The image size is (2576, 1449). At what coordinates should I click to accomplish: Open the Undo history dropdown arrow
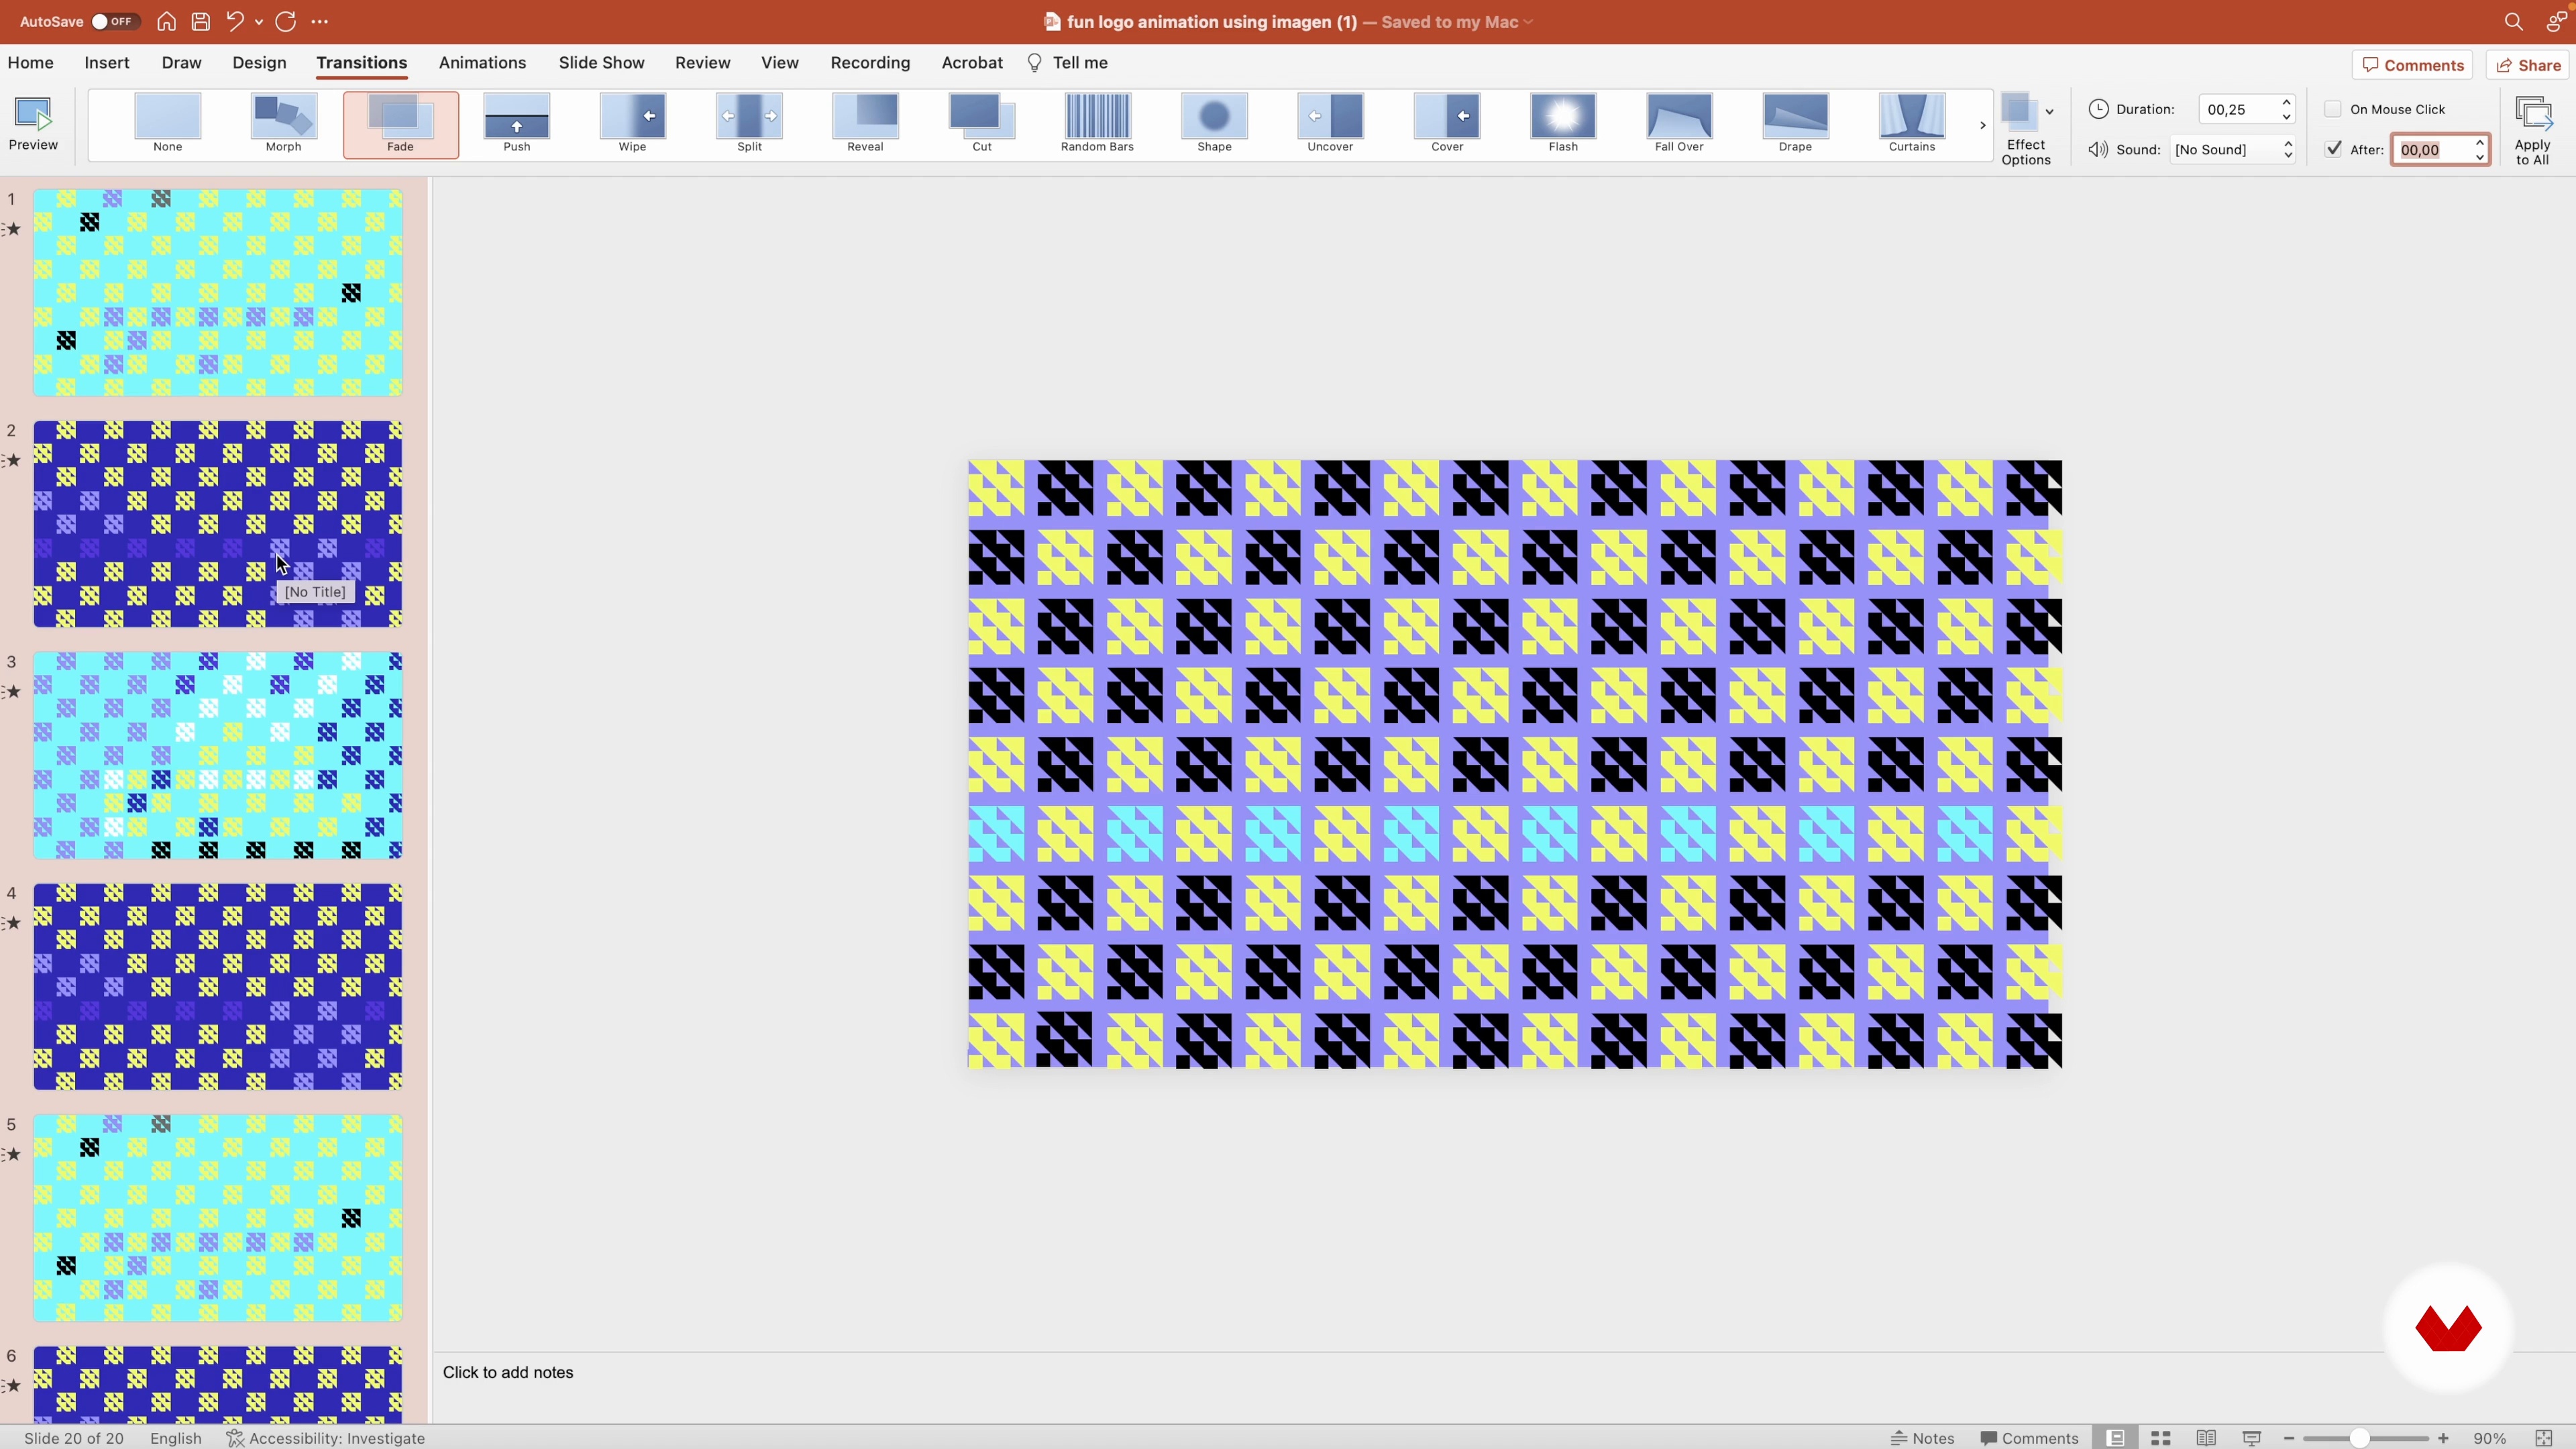point(259,21)
